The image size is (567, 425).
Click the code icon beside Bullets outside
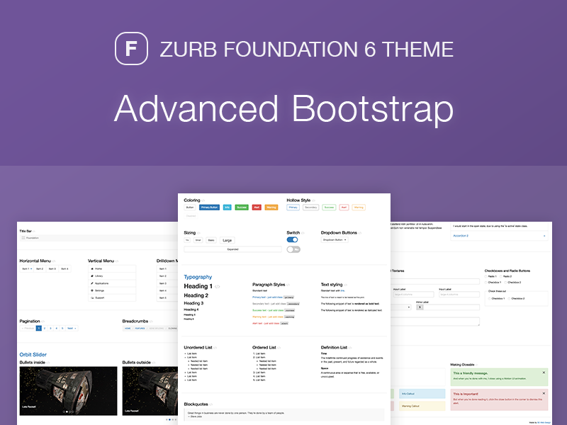[154, 363]
